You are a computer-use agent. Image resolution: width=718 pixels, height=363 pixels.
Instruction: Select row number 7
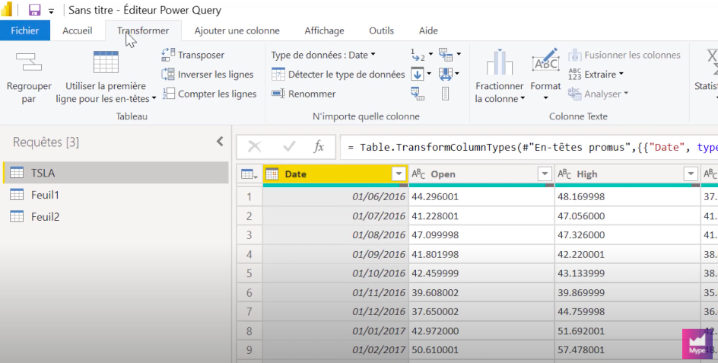[x=249, y=312]
